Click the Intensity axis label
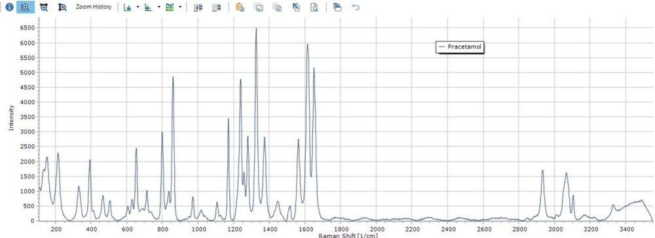Screen dimensions: 655x238 pyautogui.click(x=11, y=117)
